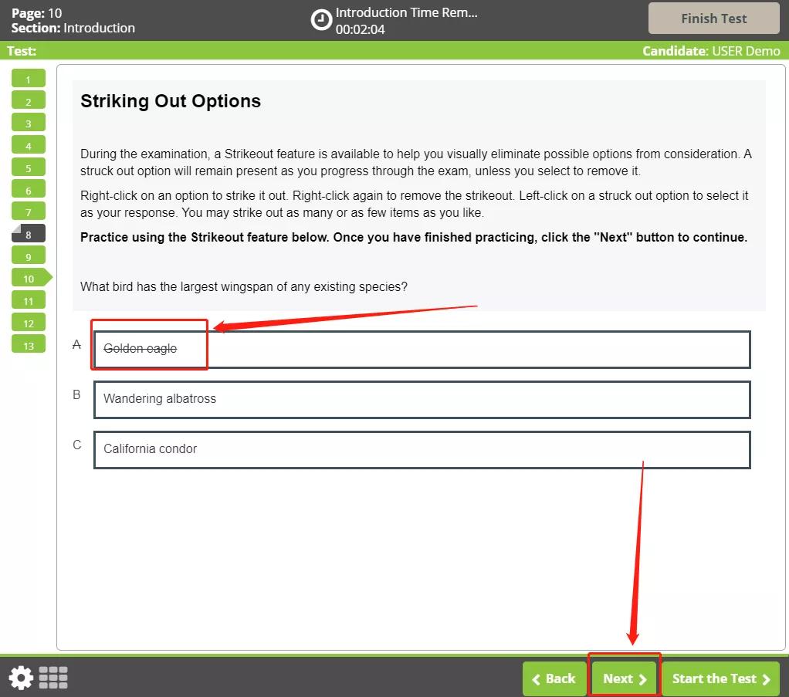Click Next to continue
Image resolution: width=789 pixels, height=697 pixels.
tap(625, 678)
